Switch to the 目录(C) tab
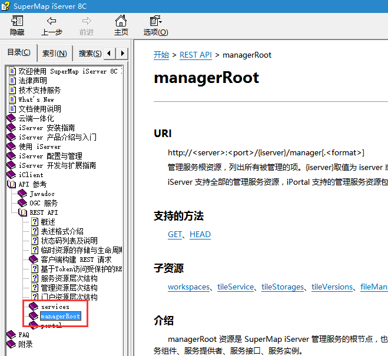The height and width of the screenshot is (356, 388). (x=19, y=52)
